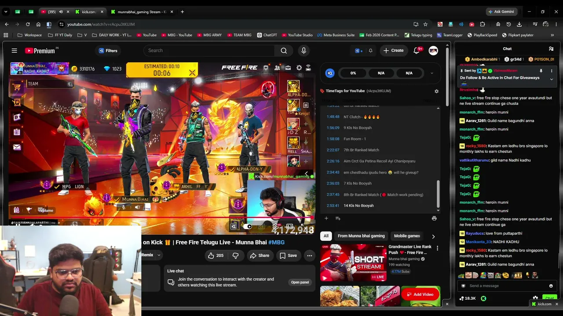Open the YouTube Studio bookmark
The image size is (563, 316).
(297, 35)
